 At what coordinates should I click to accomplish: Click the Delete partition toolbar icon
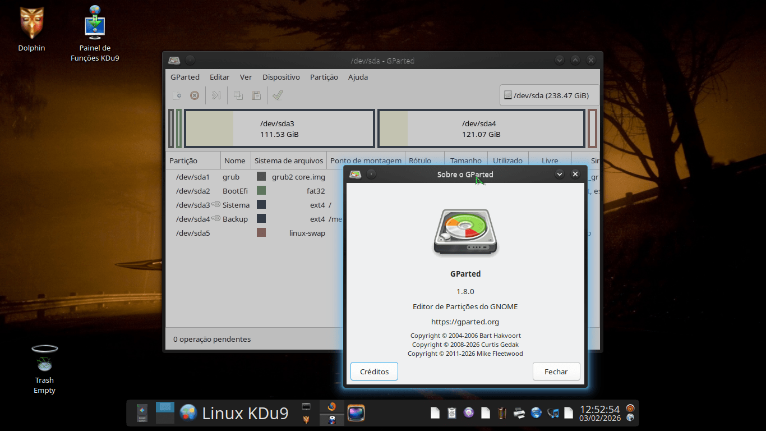coord(195,95)
